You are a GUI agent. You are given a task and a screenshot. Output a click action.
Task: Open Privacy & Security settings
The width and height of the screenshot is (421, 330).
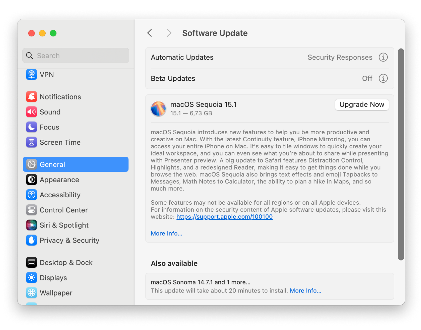(76, 240)
